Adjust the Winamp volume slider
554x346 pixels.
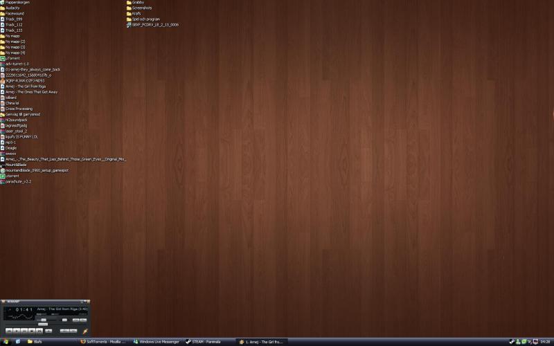[x=44, y=320]
